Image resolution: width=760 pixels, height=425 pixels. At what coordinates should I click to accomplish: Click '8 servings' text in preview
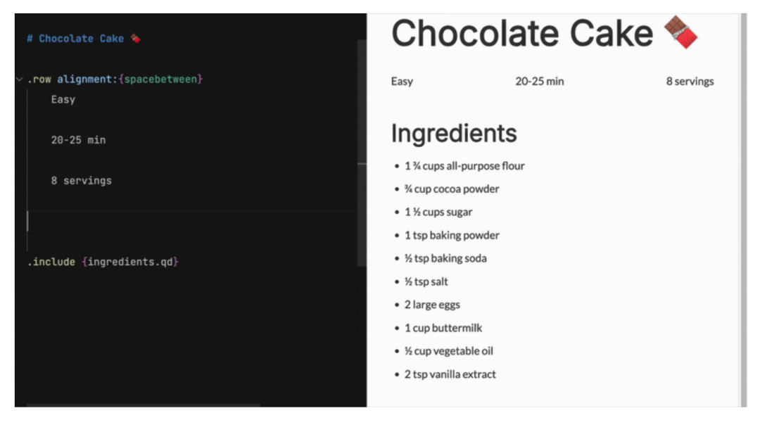coord(690,82)
